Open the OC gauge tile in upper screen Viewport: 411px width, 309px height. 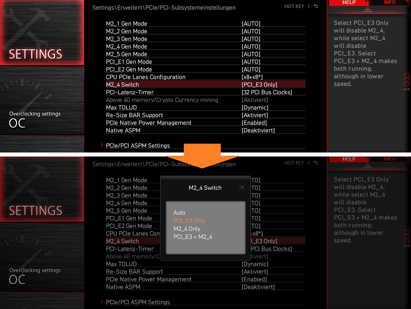pyautogui.click(x=42, y=101)
